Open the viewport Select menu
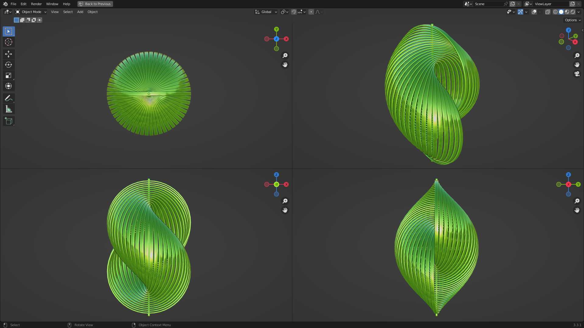This screenshot has width=584, height=328. 68,12
